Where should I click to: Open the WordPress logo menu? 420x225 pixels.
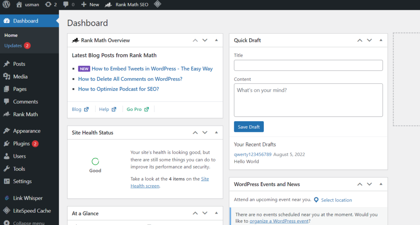(6, 4)
